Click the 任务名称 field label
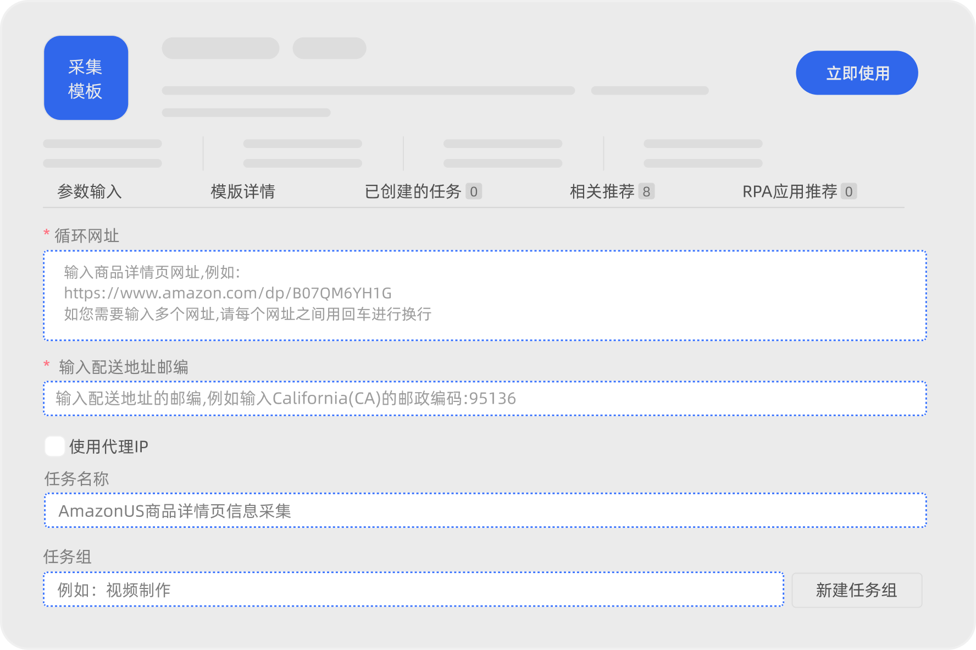This screenshot has width=976, height=650. pos(76,478)
